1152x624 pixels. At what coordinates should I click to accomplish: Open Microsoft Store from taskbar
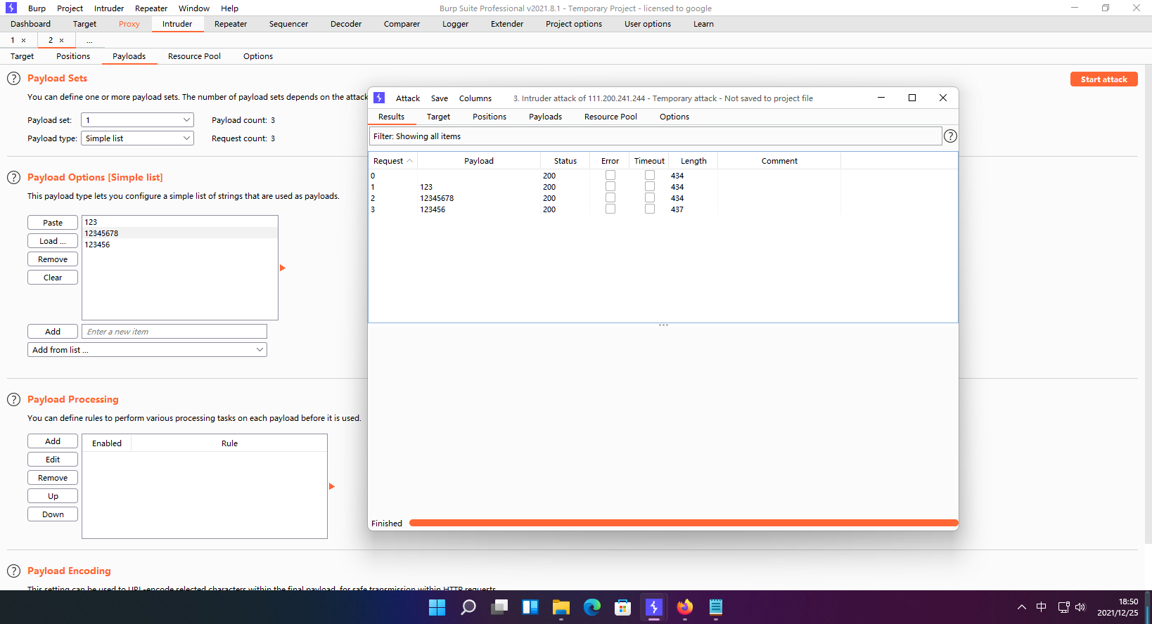click(623, 607)
